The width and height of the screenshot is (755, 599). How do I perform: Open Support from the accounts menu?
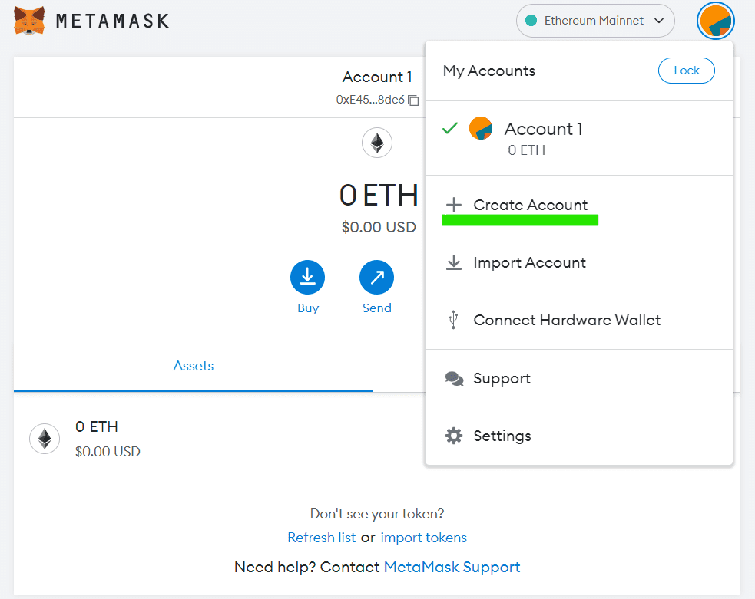click(x=579, y=379)
